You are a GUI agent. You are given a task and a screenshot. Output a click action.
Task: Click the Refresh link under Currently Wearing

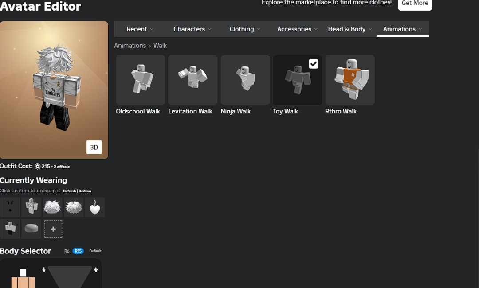click(x=69, y=191)
